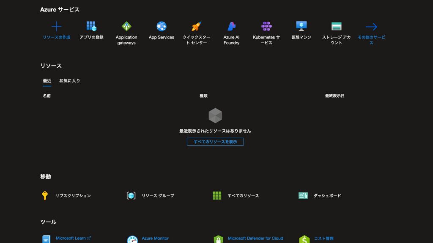
Task: Open すべてのリソース green grid link
Action: [243, 196]
